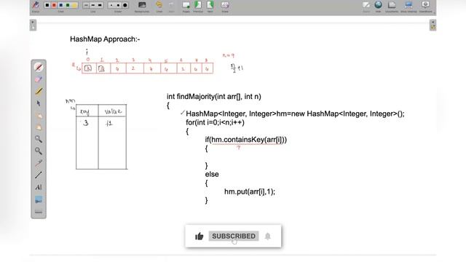Click the "int findMajority(int arr[], int n)" line

point(214,97)
